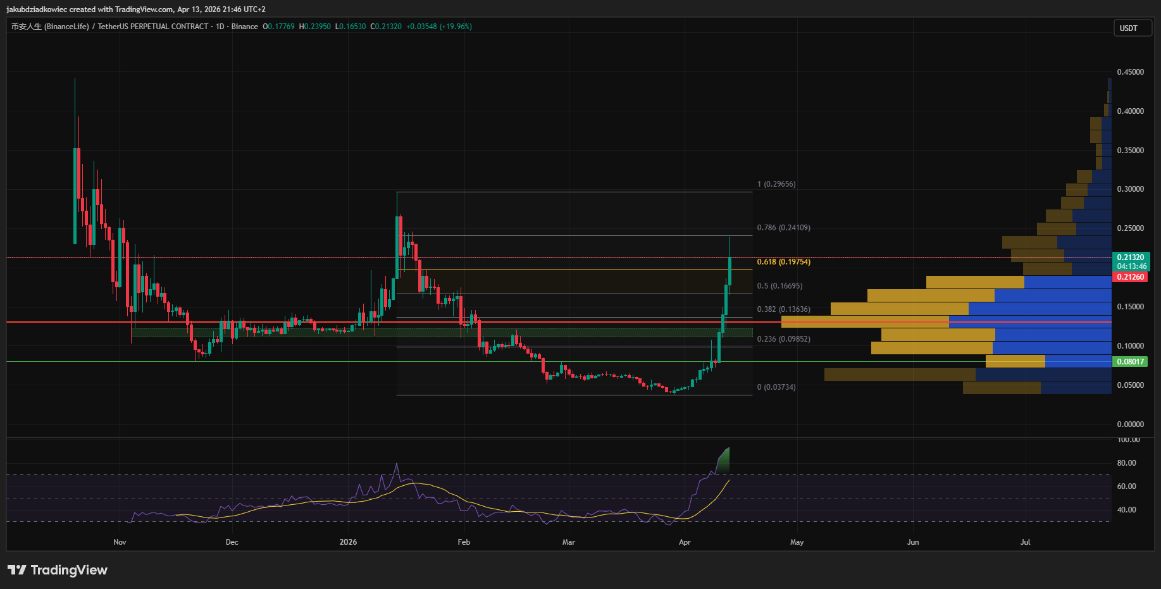Select the 1 (0.29656) Fibonacci top label
The width and height of the screenshot is (1161, 589).
pos(776,184)
